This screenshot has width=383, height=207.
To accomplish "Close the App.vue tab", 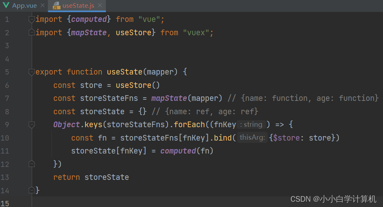I will [x=43, y=5].
